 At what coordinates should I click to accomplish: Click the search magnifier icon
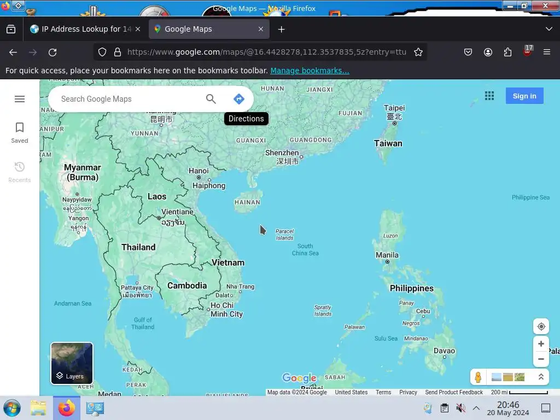[x=211, y=99]
